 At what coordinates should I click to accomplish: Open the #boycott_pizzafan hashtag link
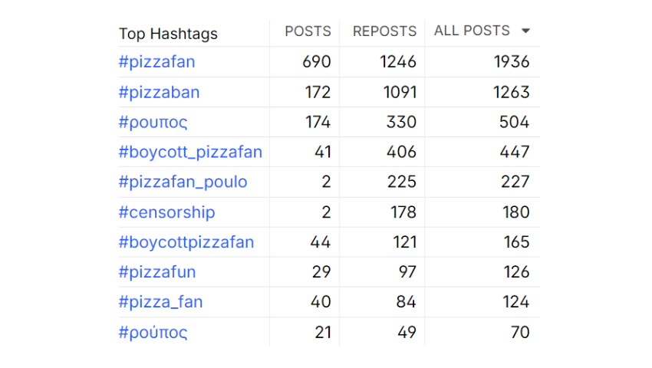click(x=190, y=153)
